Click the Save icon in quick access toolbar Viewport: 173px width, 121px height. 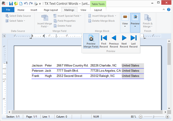point(11,4)
